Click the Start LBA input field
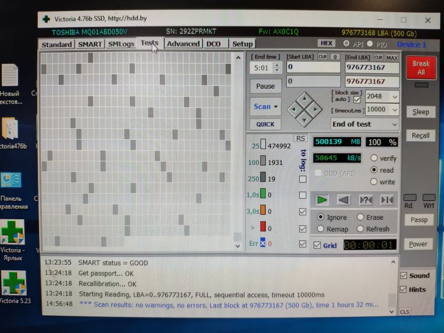Viewport: 444px width, 333px height. coord(313,68)
